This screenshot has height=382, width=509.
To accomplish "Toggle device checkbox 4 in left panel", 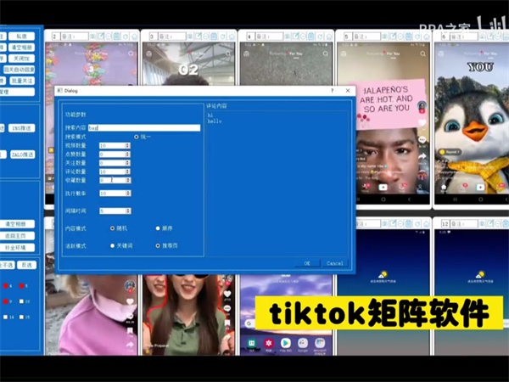I will (6, 286).
